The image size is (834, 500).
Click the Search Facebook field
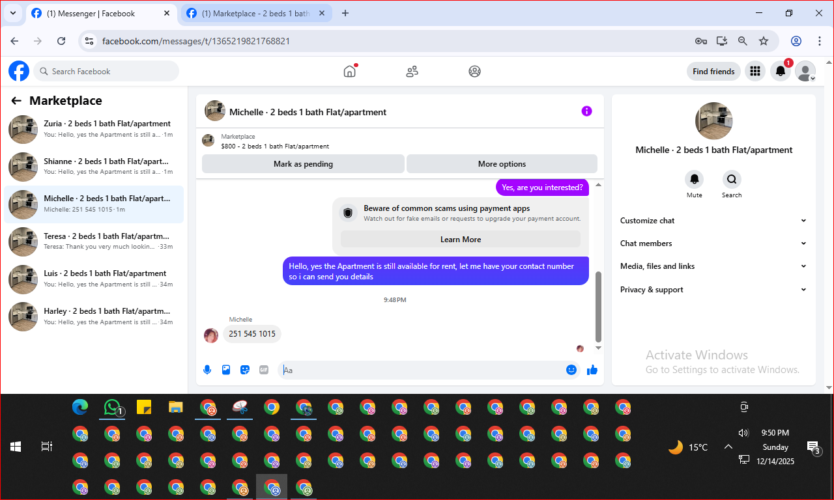(106, 72)
